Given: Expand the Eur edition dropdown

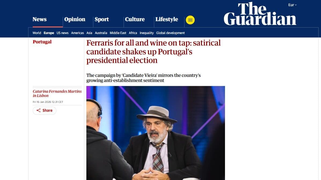Looking at the screenshot, I should 292,5.
